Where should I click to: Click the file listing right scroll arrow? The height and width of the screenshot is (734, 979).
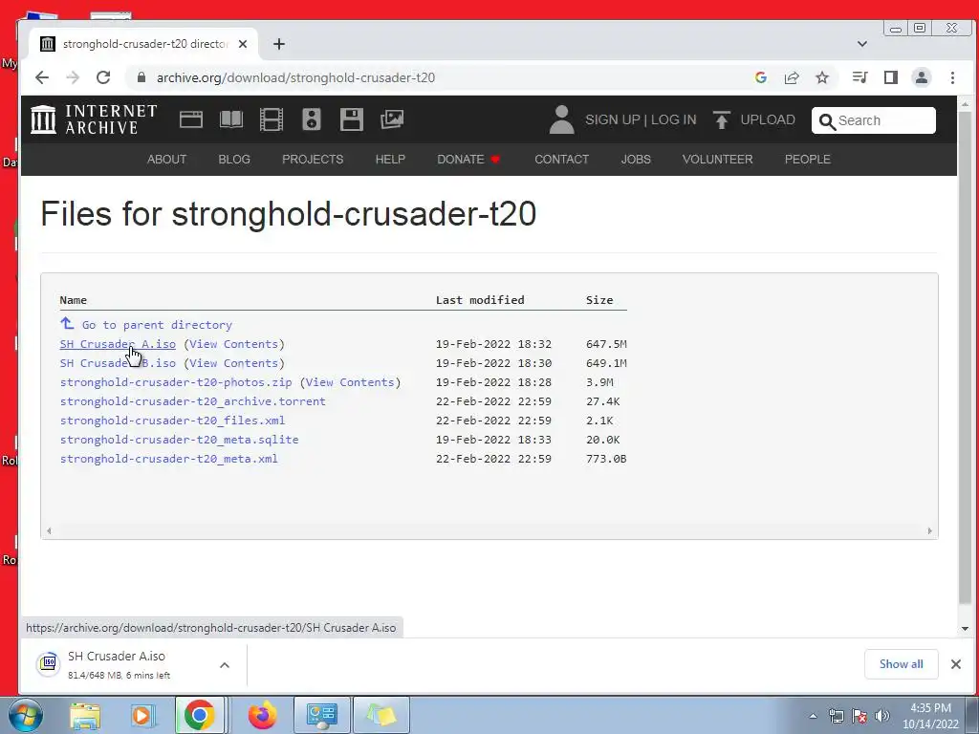(x=929, y=531)
